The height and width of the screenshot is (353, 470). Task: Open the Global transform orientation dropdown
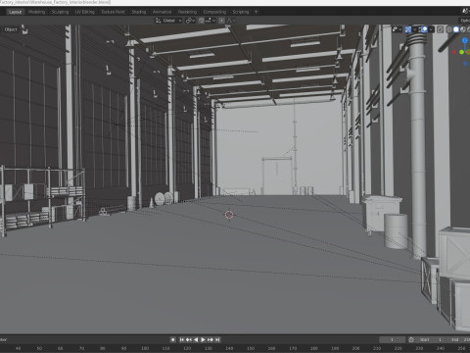[x=168, y=21]
